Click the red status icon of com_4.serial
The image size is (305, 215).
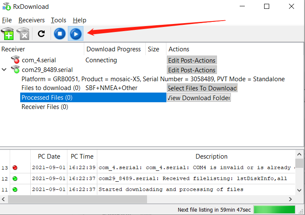15,60
